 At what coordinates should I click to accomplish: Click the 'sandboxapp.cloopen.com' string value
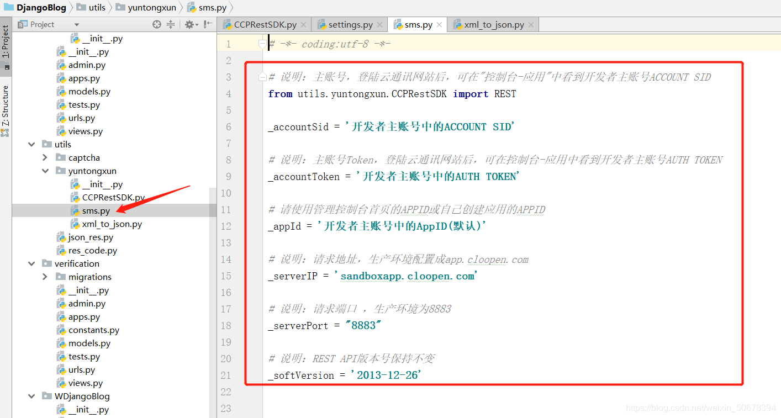[407, 276]
